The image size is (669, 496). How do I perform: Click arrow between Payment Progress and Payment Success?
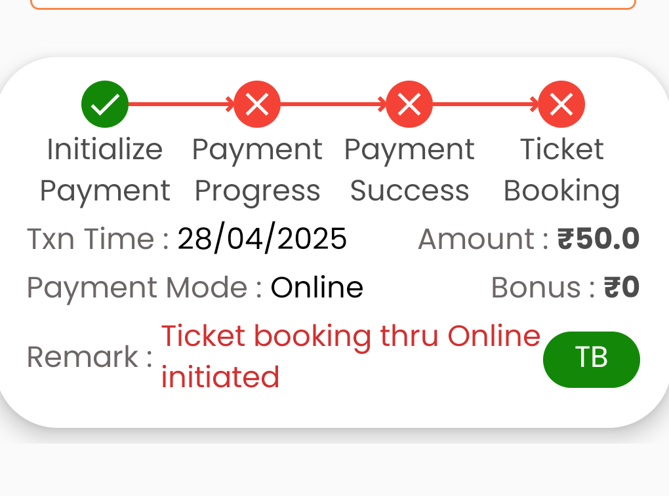[x=333, y=104]
